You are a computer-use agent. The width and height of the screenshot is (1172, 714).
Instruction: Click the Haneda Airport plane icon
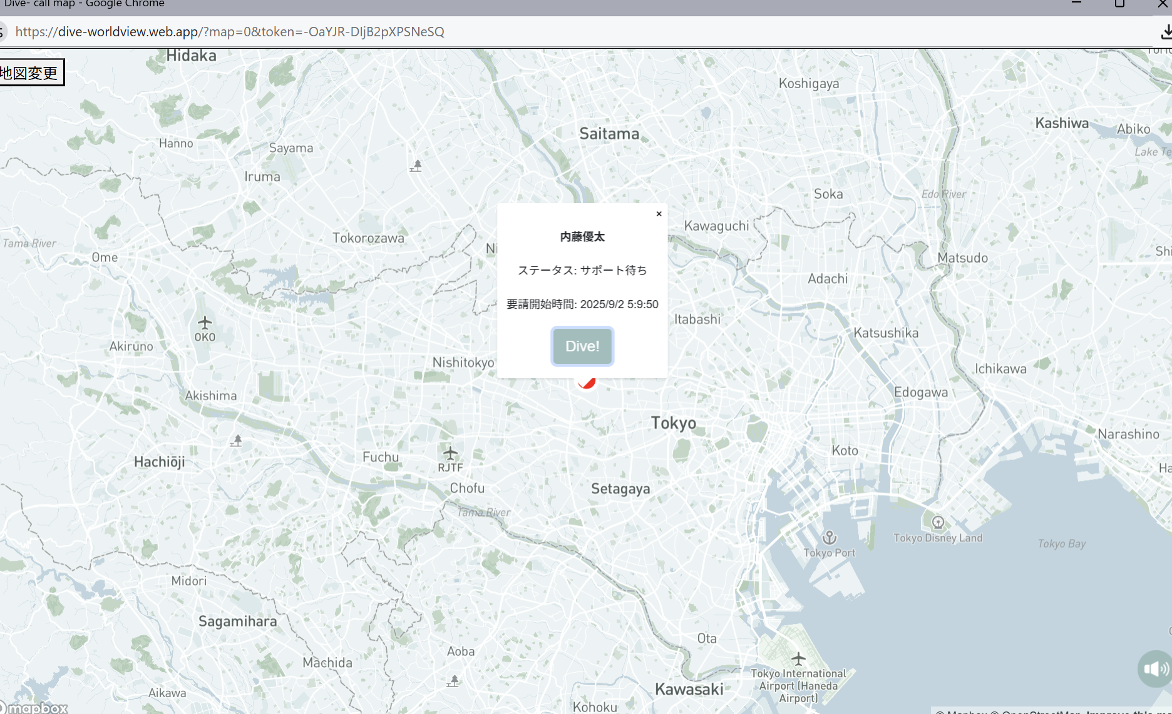(x=798, y=658)
